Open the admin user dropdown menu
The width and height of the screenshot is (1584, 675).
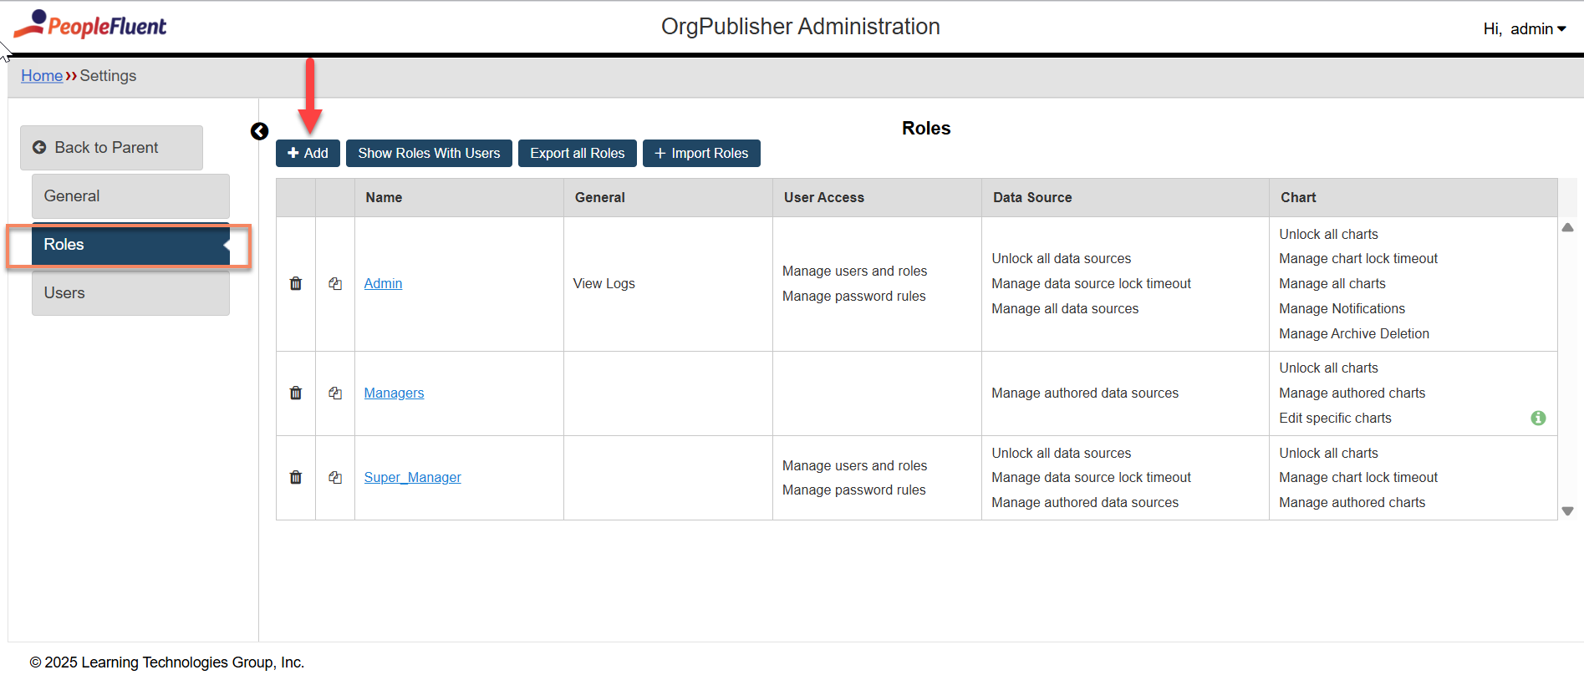pos(1525,28)
